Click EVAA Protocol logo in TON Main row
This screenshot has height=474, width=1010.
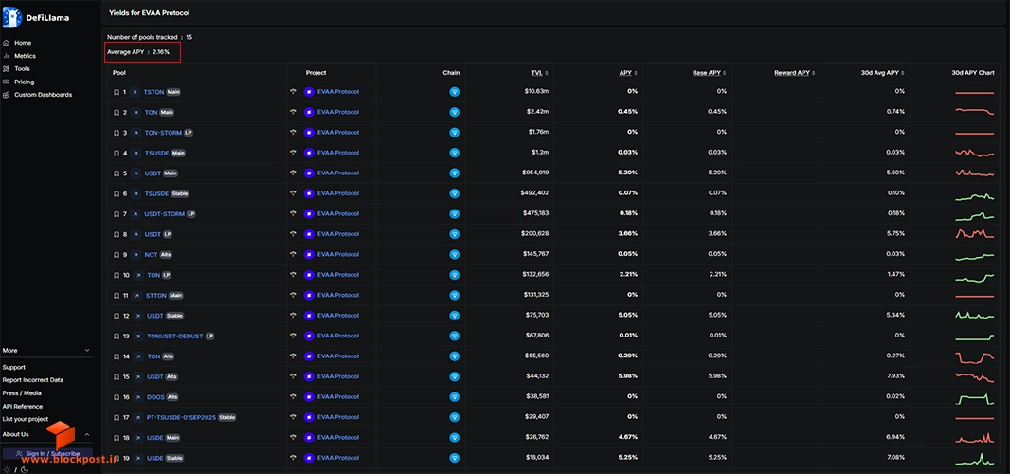pos(309,112)
